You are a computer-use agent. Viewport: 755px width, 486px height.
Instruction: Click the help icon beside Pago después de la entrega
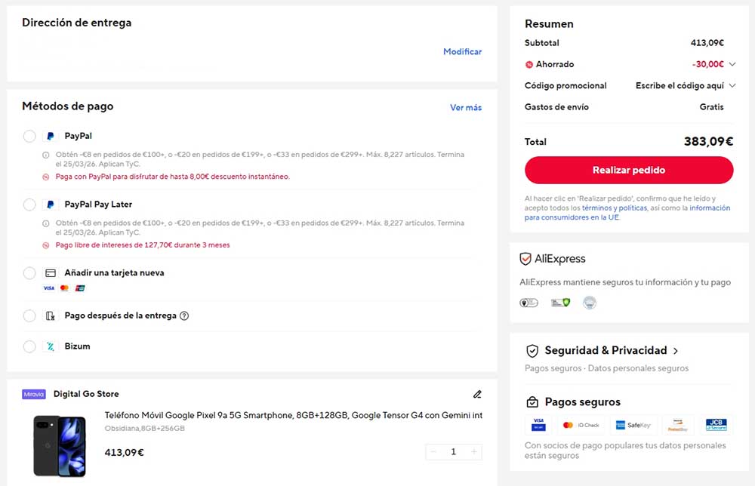[185, 316]
